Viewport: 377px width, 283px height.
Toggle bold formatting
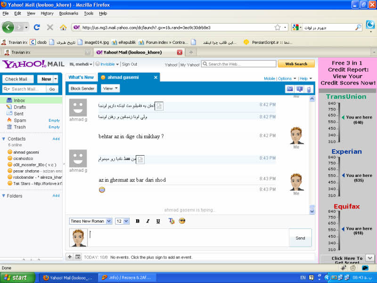pos(138,221)
